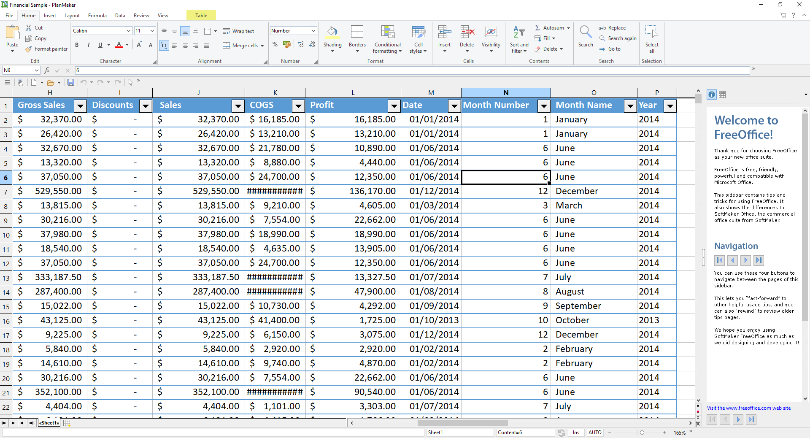Apply currency format with the coins icon
The height and width of the screenshot is (438, 810).
click(287, 44)
